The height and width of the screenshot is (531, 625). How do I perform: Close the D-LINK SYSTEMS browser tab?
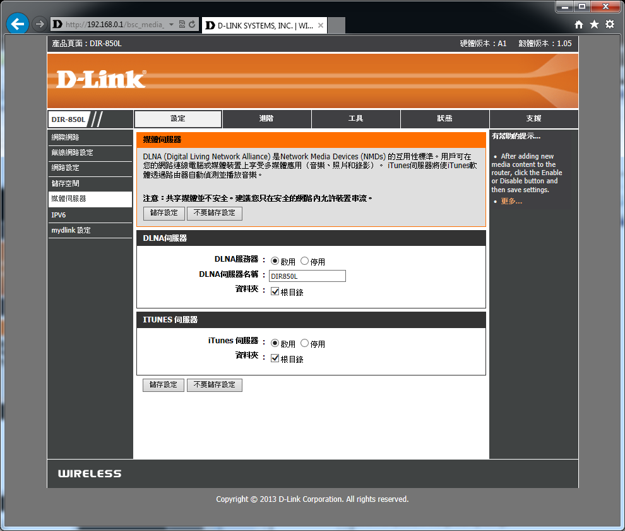tap(321, 25)
